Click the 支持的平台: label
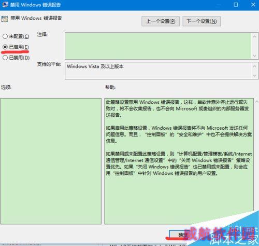This screenshot has width=259, height=246. point(49,64)
